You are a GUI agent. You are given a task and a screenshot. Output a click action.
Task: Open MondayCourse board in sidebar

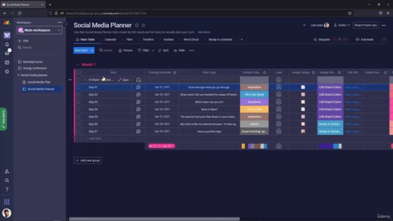(33, 62)
